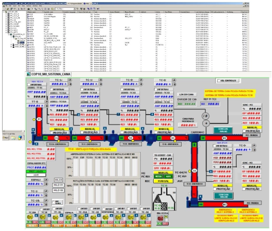Click the LIG button under TC - 04 motor
The image size is (272, 231).
tap(142, 222)
